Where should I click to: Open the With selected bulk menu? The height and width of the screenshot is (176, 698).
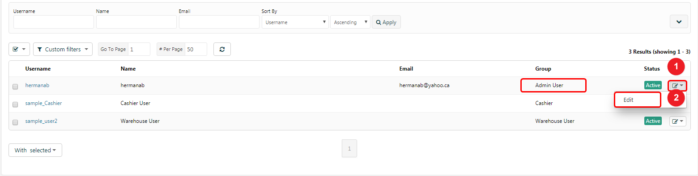(35, 150)
